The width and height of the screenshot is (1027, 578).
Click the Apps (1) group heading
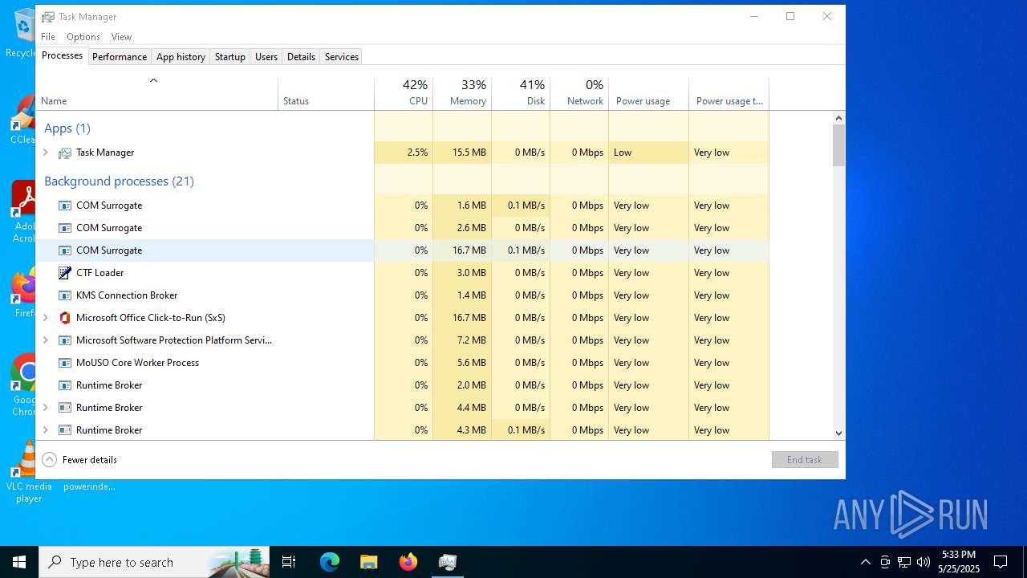point(67,128)
